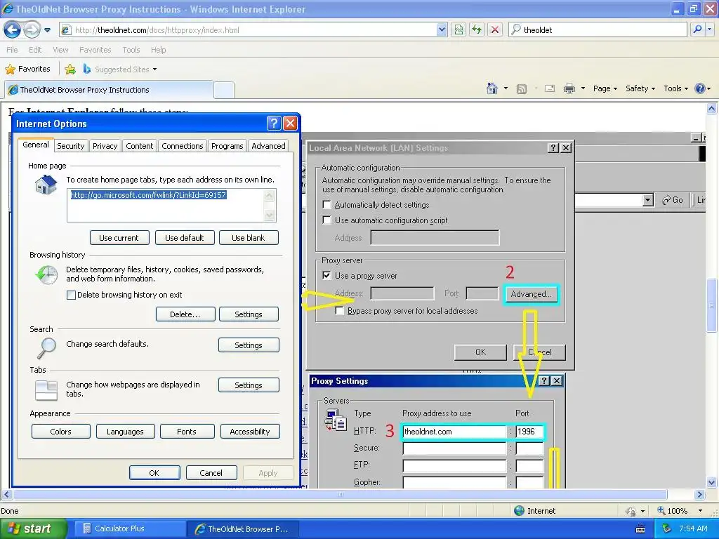This screenshot has width=719, height=539.
Task: Click Cancel in Internet Options dialog
Action: 211,473
